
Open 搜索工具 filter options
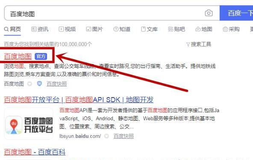pos(199,44)
